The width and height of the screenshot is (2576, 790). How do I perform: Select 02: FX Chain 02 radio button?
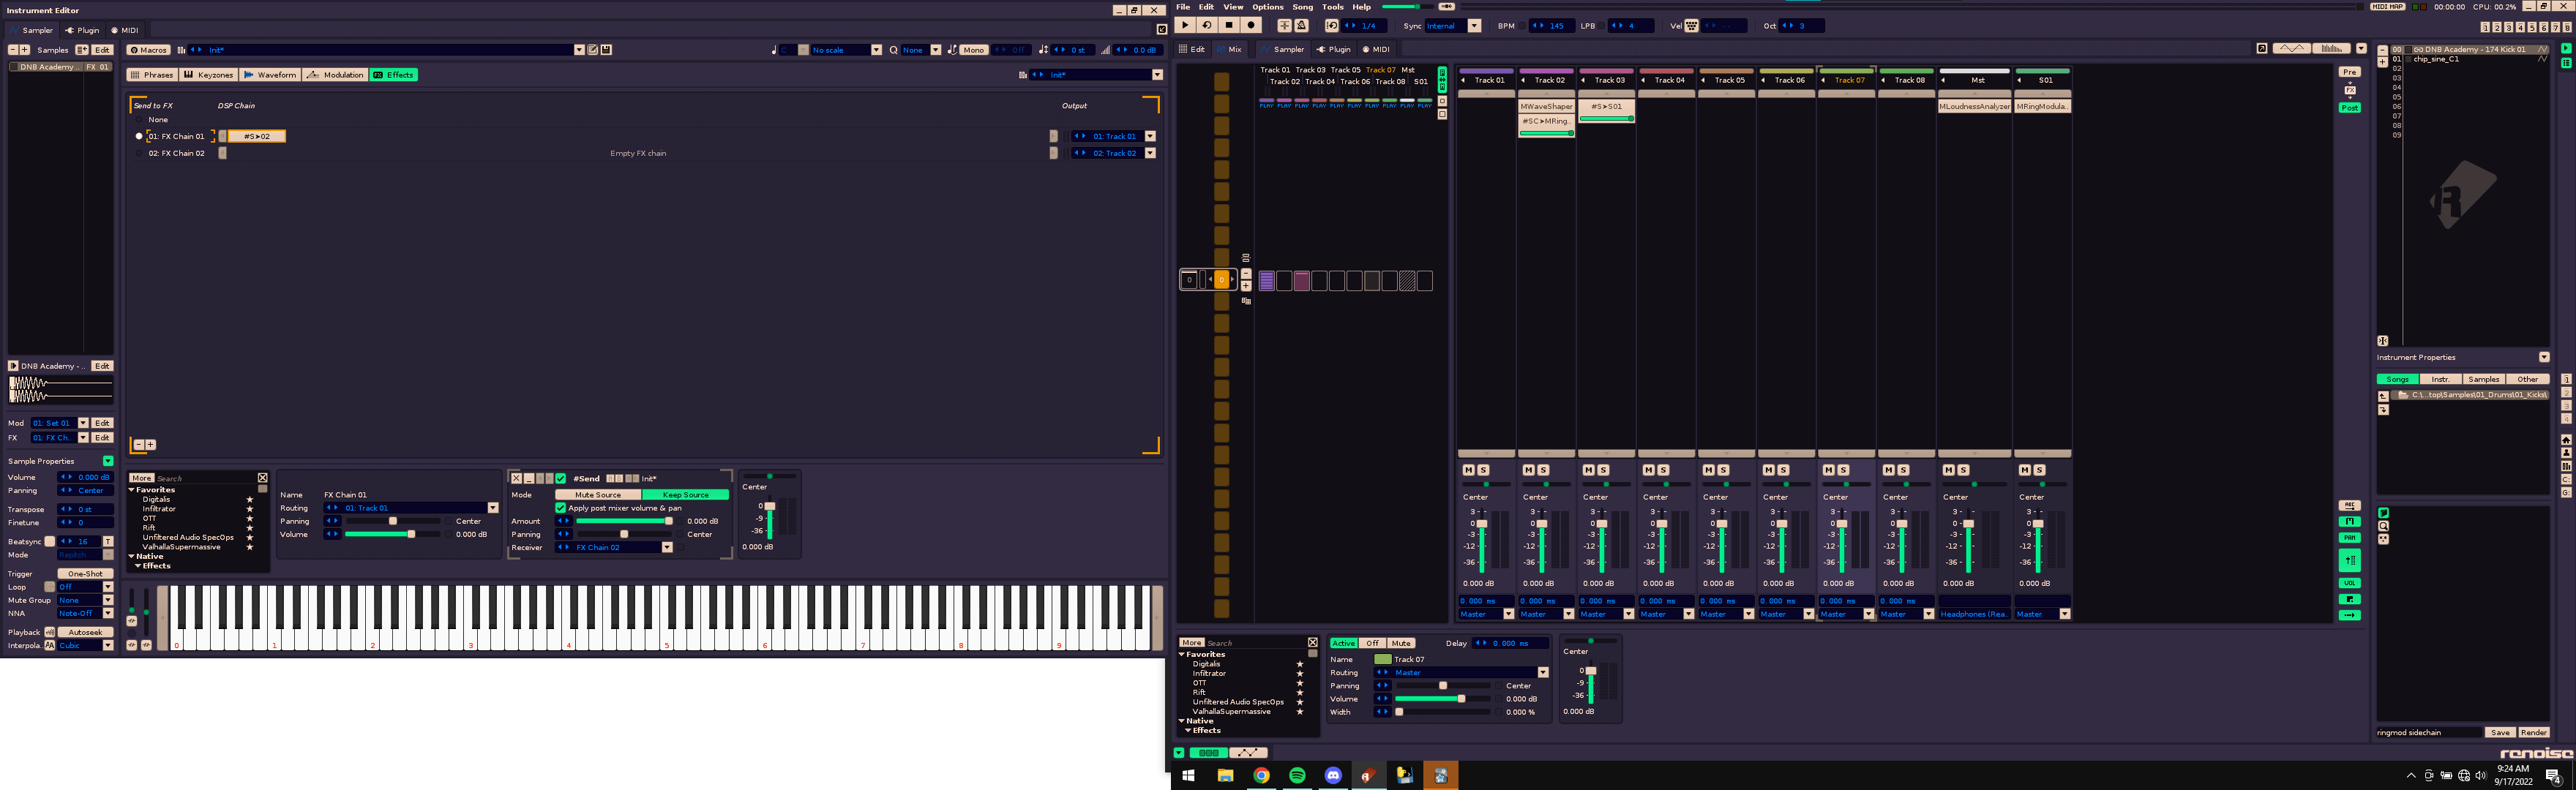click(x=139, y=153)
